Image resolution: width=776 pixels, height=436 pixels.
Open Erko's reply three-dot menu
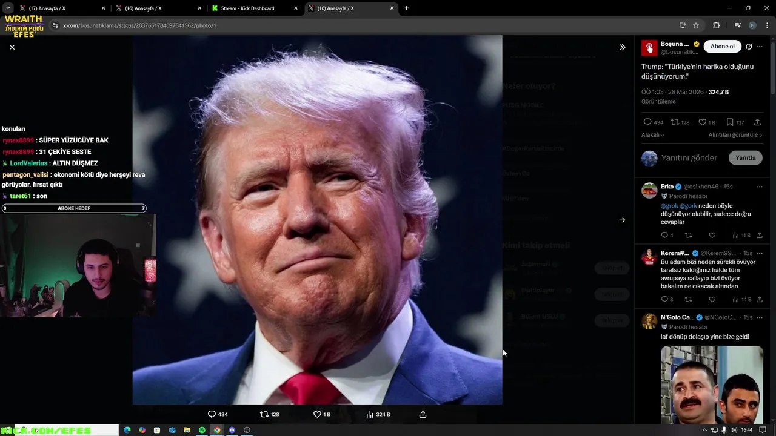click(x=760, y=187)
